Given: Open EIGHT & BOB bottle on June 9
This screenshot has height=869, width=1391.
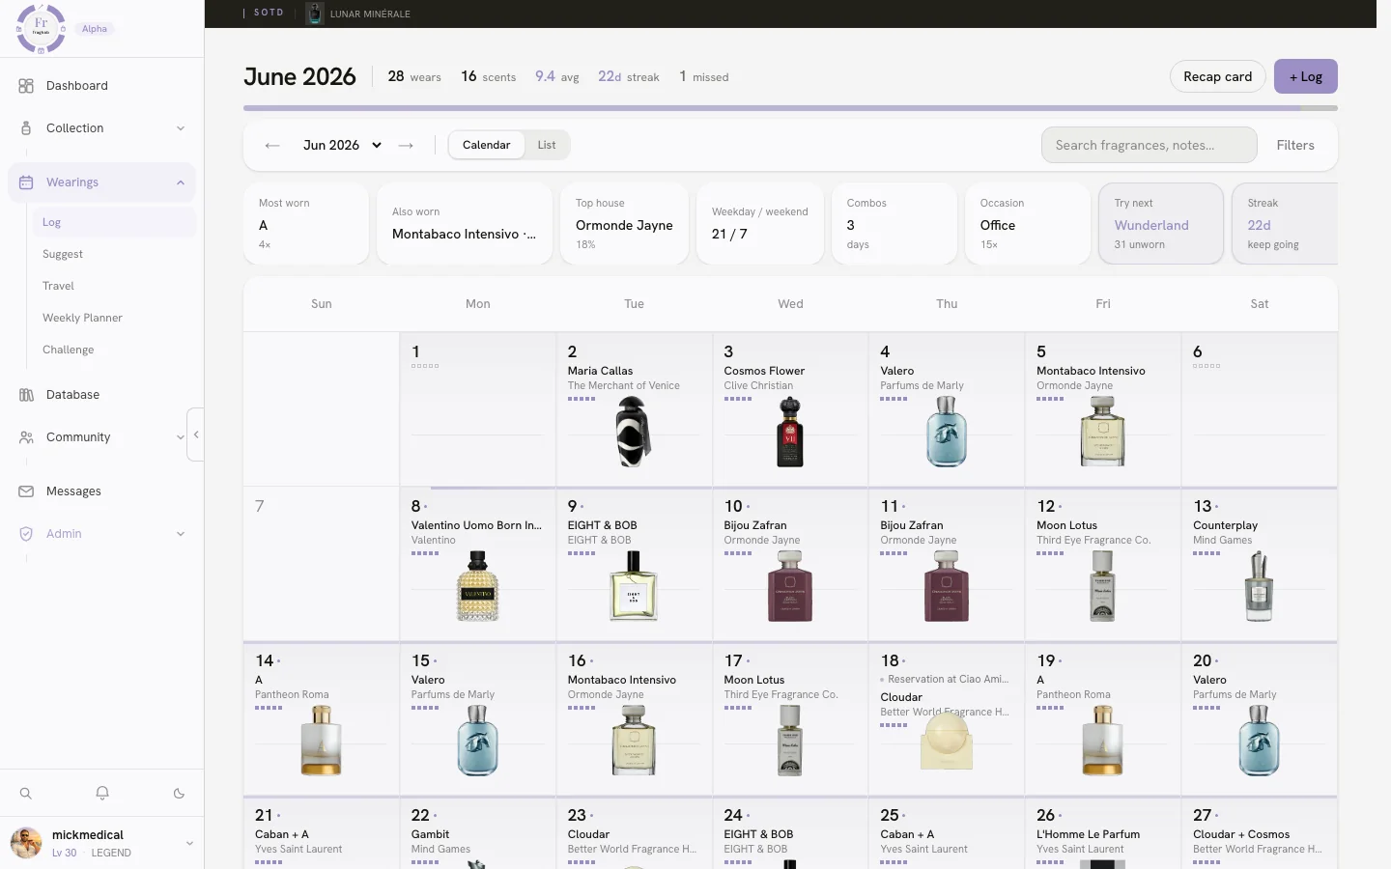Looking at the screenshot, I should tap(634, 586).
